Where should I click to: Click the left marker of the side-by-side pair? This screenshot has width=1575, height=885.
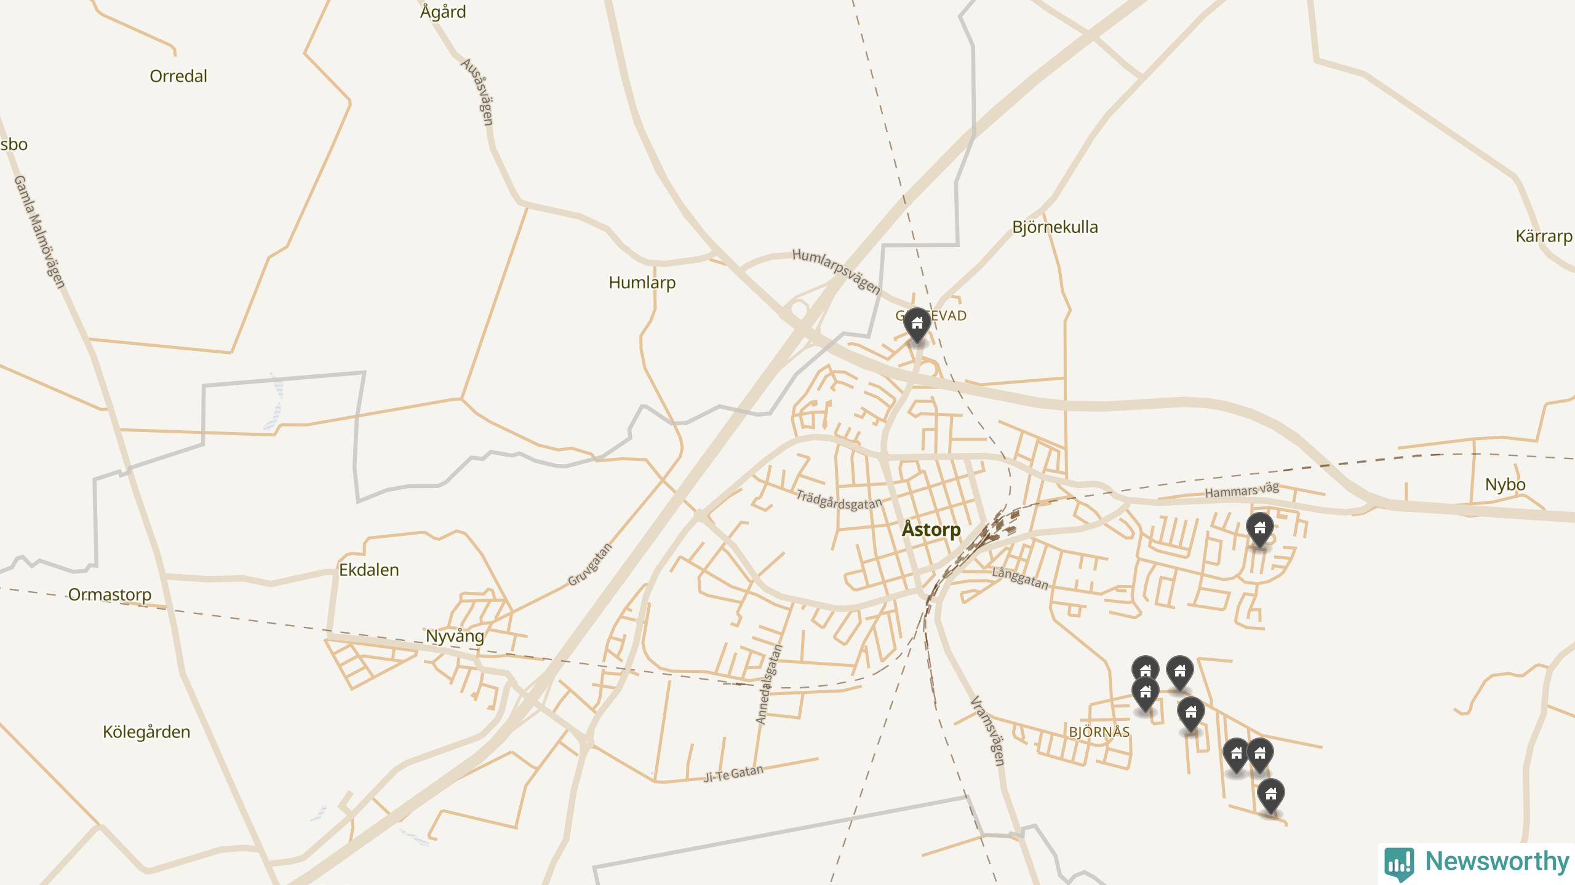click(x=1236, y=755)
